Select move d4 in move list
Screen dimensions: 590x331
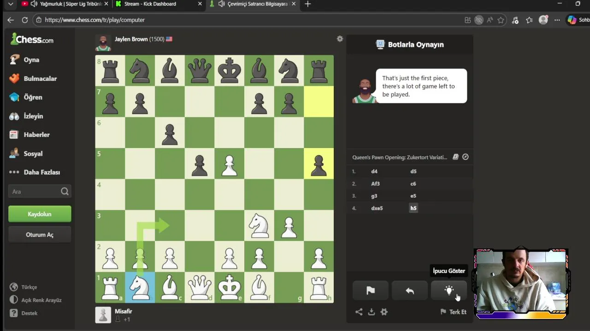[374, 171]
